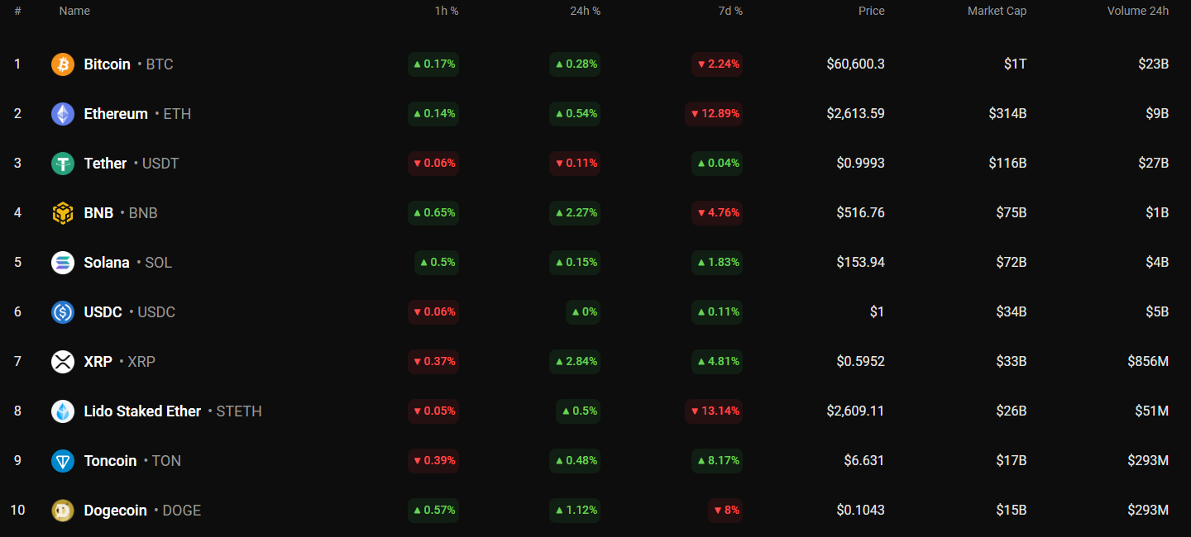Sort table by Name column header

click(74, 11)
